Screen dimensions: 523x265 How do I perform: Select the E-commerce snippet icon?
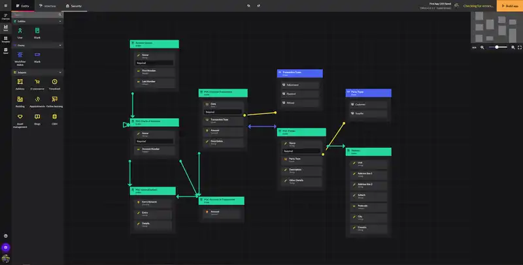click(x=37, y=82)
